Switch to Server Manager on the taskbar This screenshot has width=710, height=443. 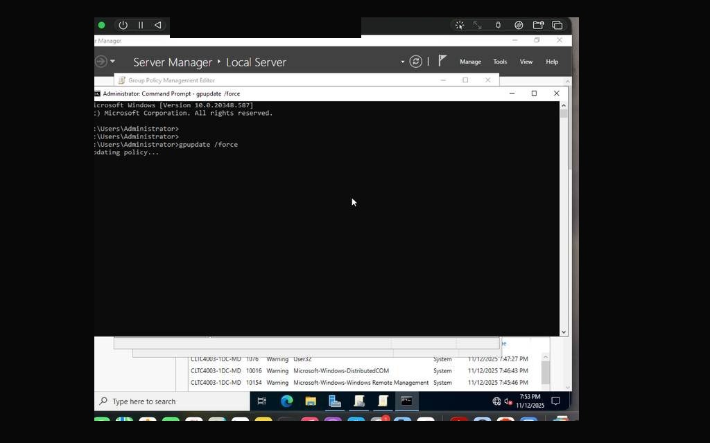335,401
